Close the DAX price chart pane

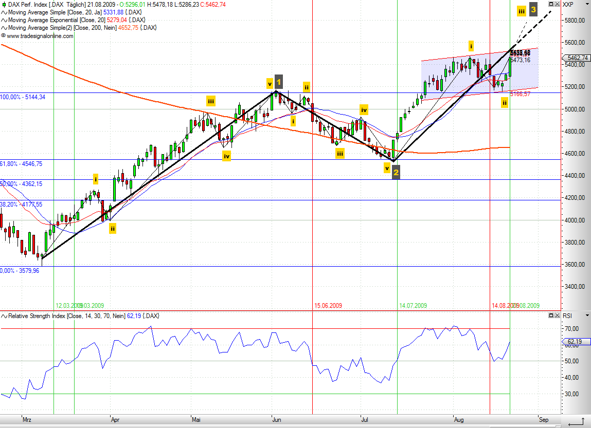coord(557,4)
